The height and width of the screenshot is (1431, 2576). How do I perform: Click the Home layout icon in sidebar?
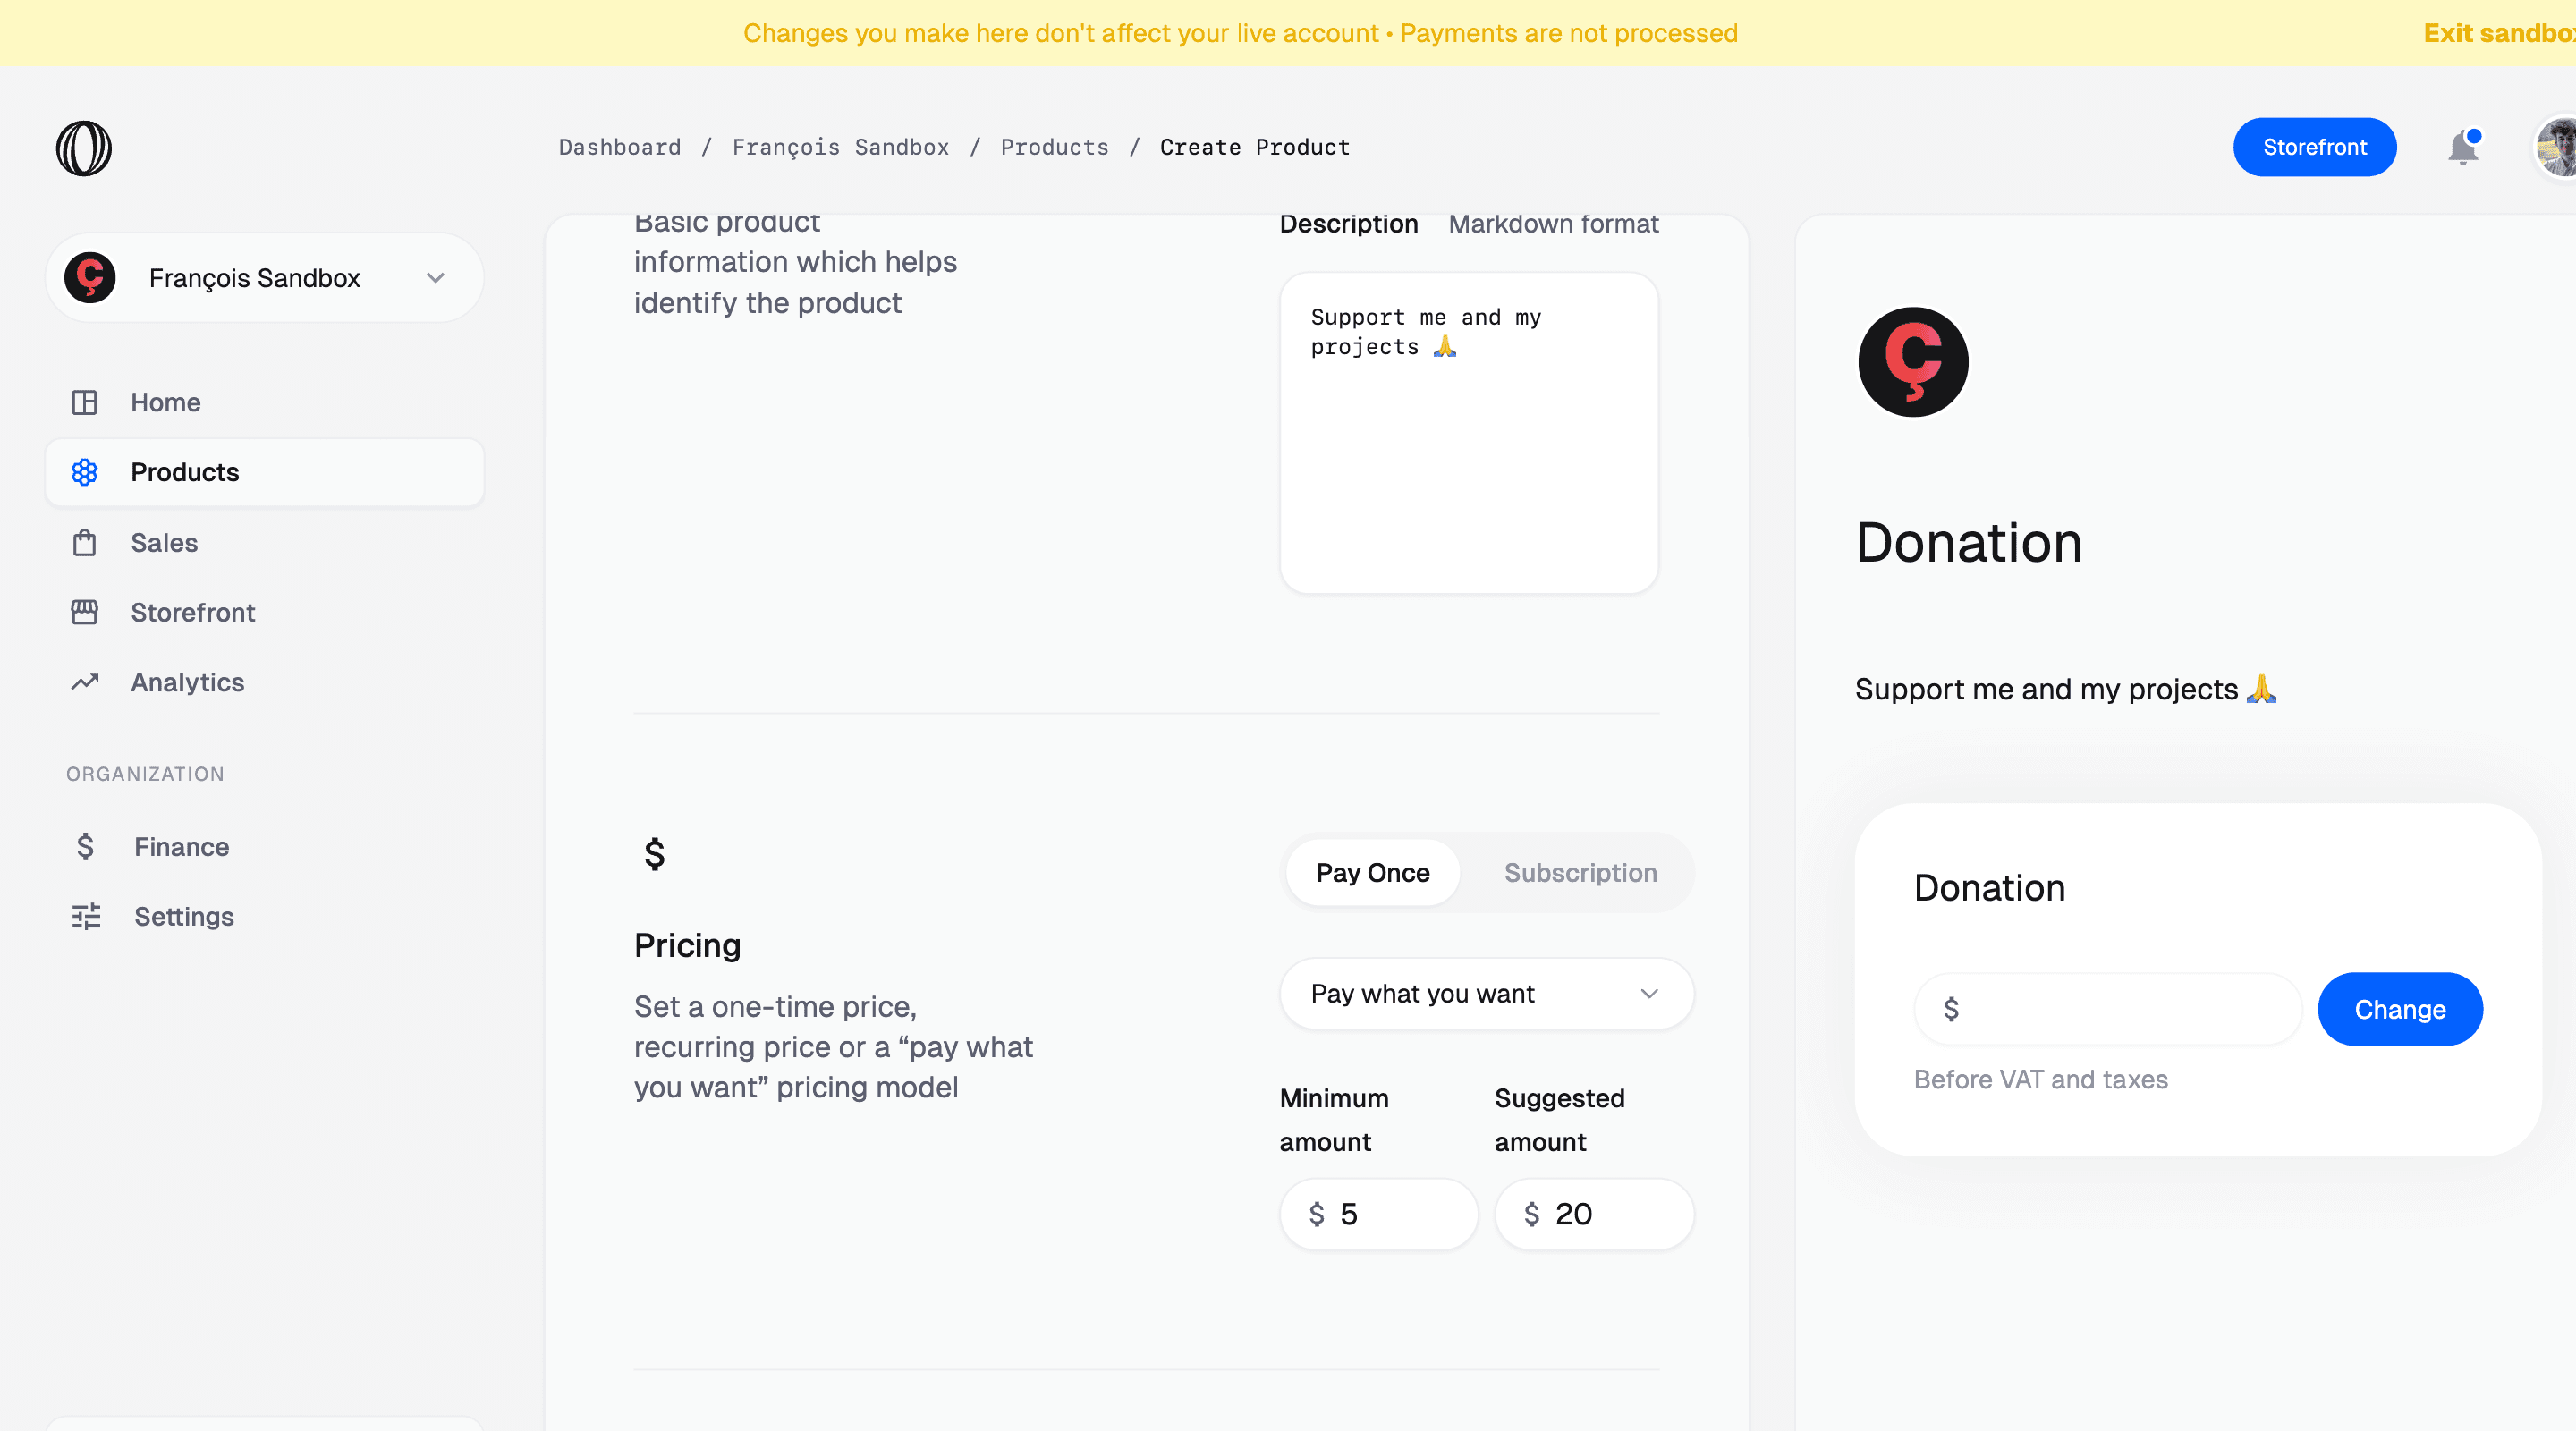point(85,402)
